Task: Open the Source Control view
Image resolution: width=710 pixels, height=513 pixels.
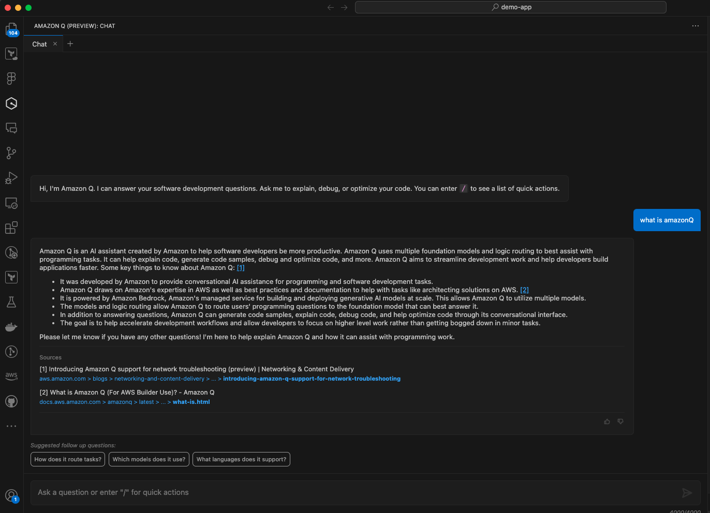Action: (x=11, y=153)
